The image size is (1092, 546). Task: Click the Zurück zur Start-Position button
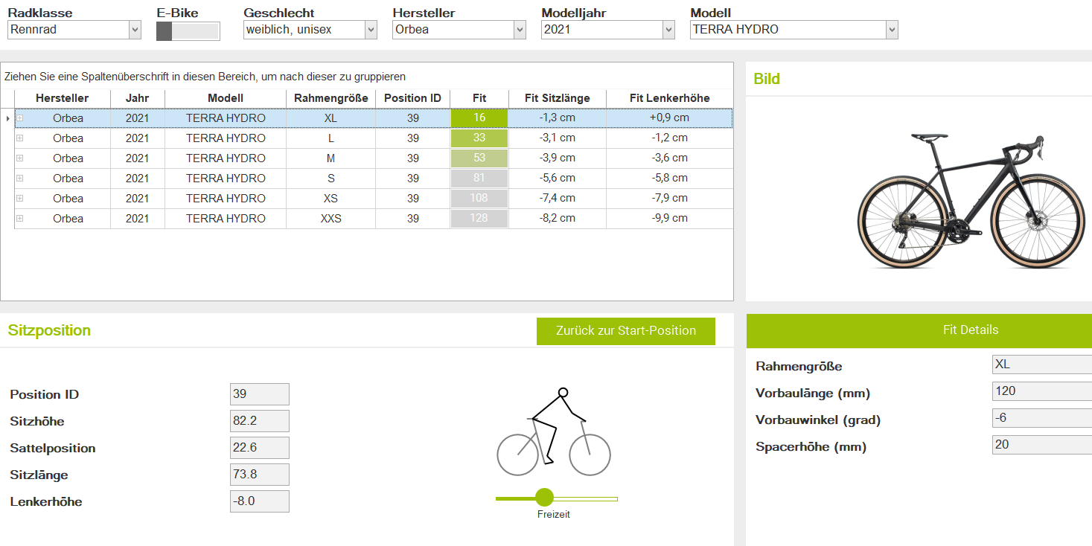(x=625, y=331)
